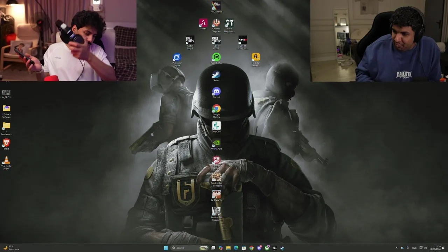The height and width of the screenshot is (252, 448).
Task: Open the DeepCool desktop shortcut
Action: 216,127
